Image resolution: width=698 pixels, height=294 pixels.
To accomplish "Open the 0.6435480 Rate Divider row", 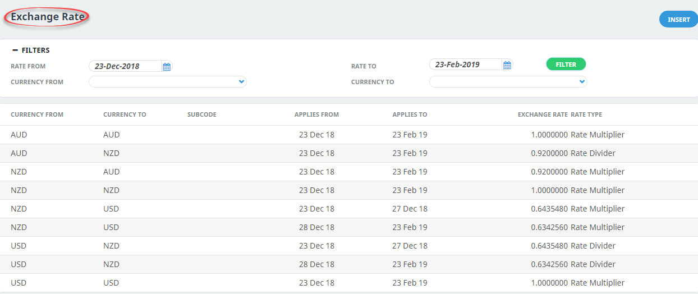I will (349, 246).
